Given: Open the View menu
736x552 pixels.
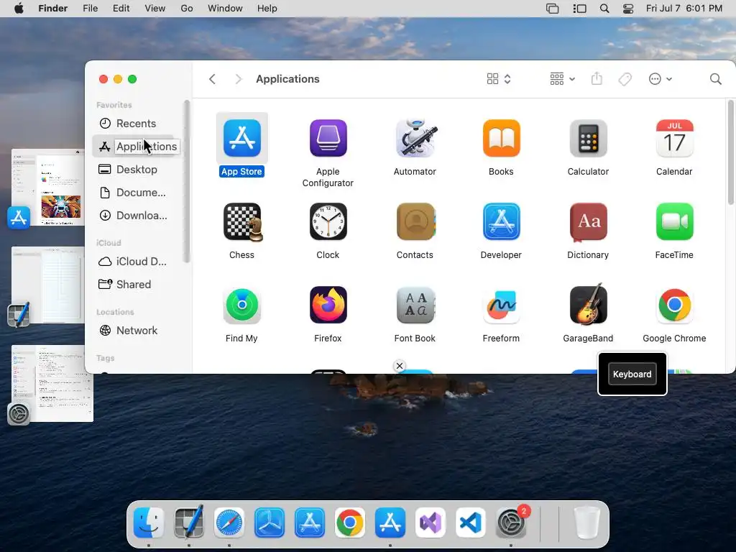Looking at the screenshot, I should [155, 9].
